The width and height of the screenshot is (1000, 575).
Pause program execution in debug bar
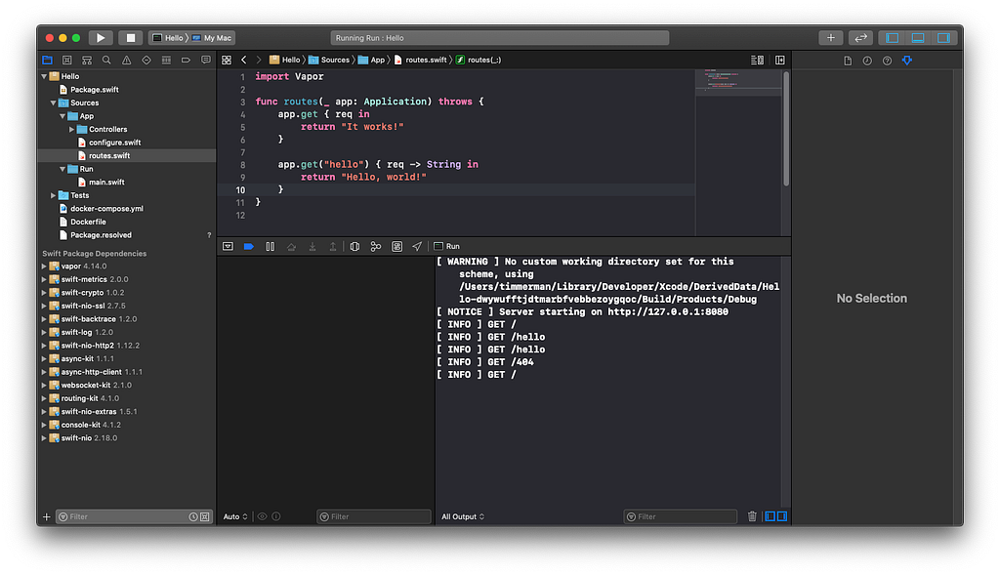coord(271,247)
